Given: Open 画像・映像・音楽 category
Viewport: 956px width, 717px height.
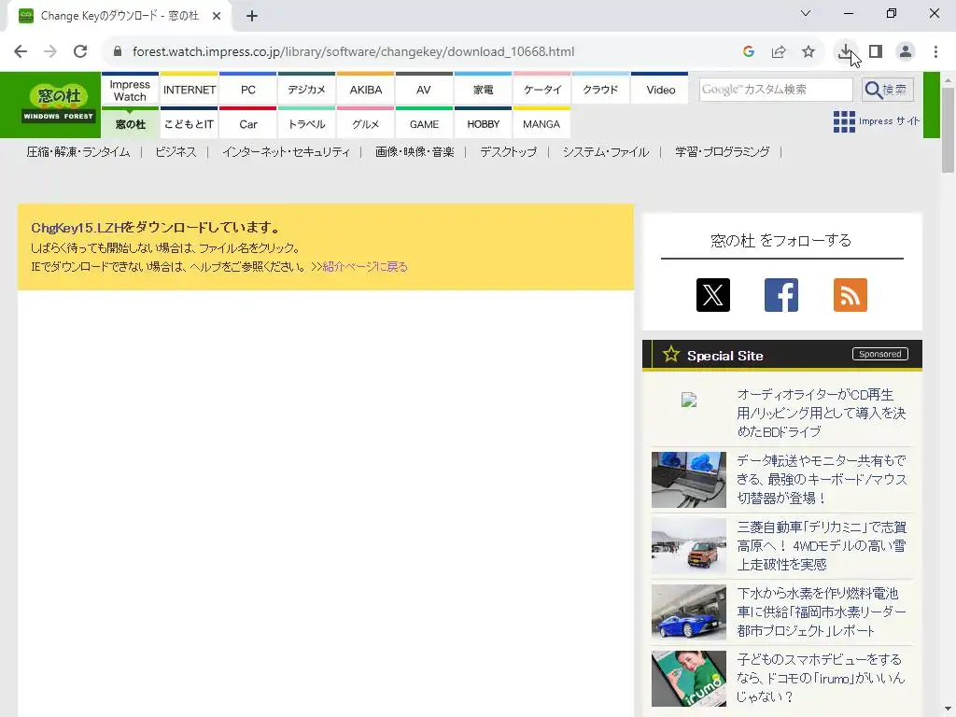Looking at the screenshot, I should click(x=415, y=152).
